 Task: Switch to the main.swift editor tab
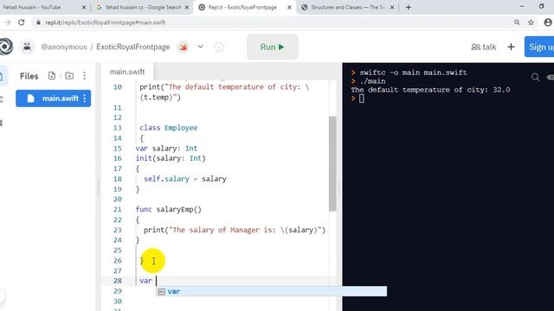(127, 72)
